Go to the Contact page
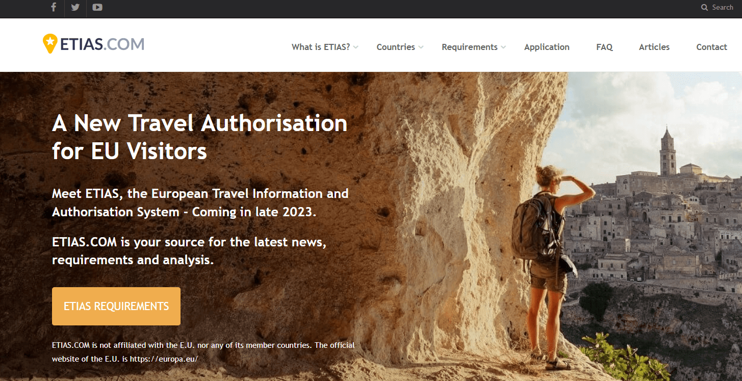 pyautogui.click(x=711, y=47)
